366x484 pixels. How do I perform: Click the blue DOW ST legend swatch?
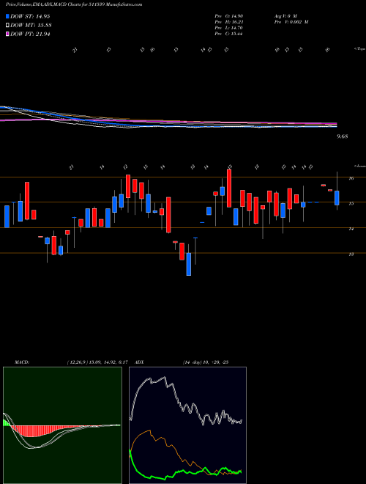click(x=7, y=16)
